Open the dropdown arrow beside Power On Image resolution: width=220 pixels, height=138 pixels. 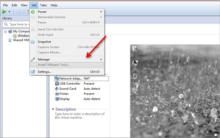coord(10,12)
